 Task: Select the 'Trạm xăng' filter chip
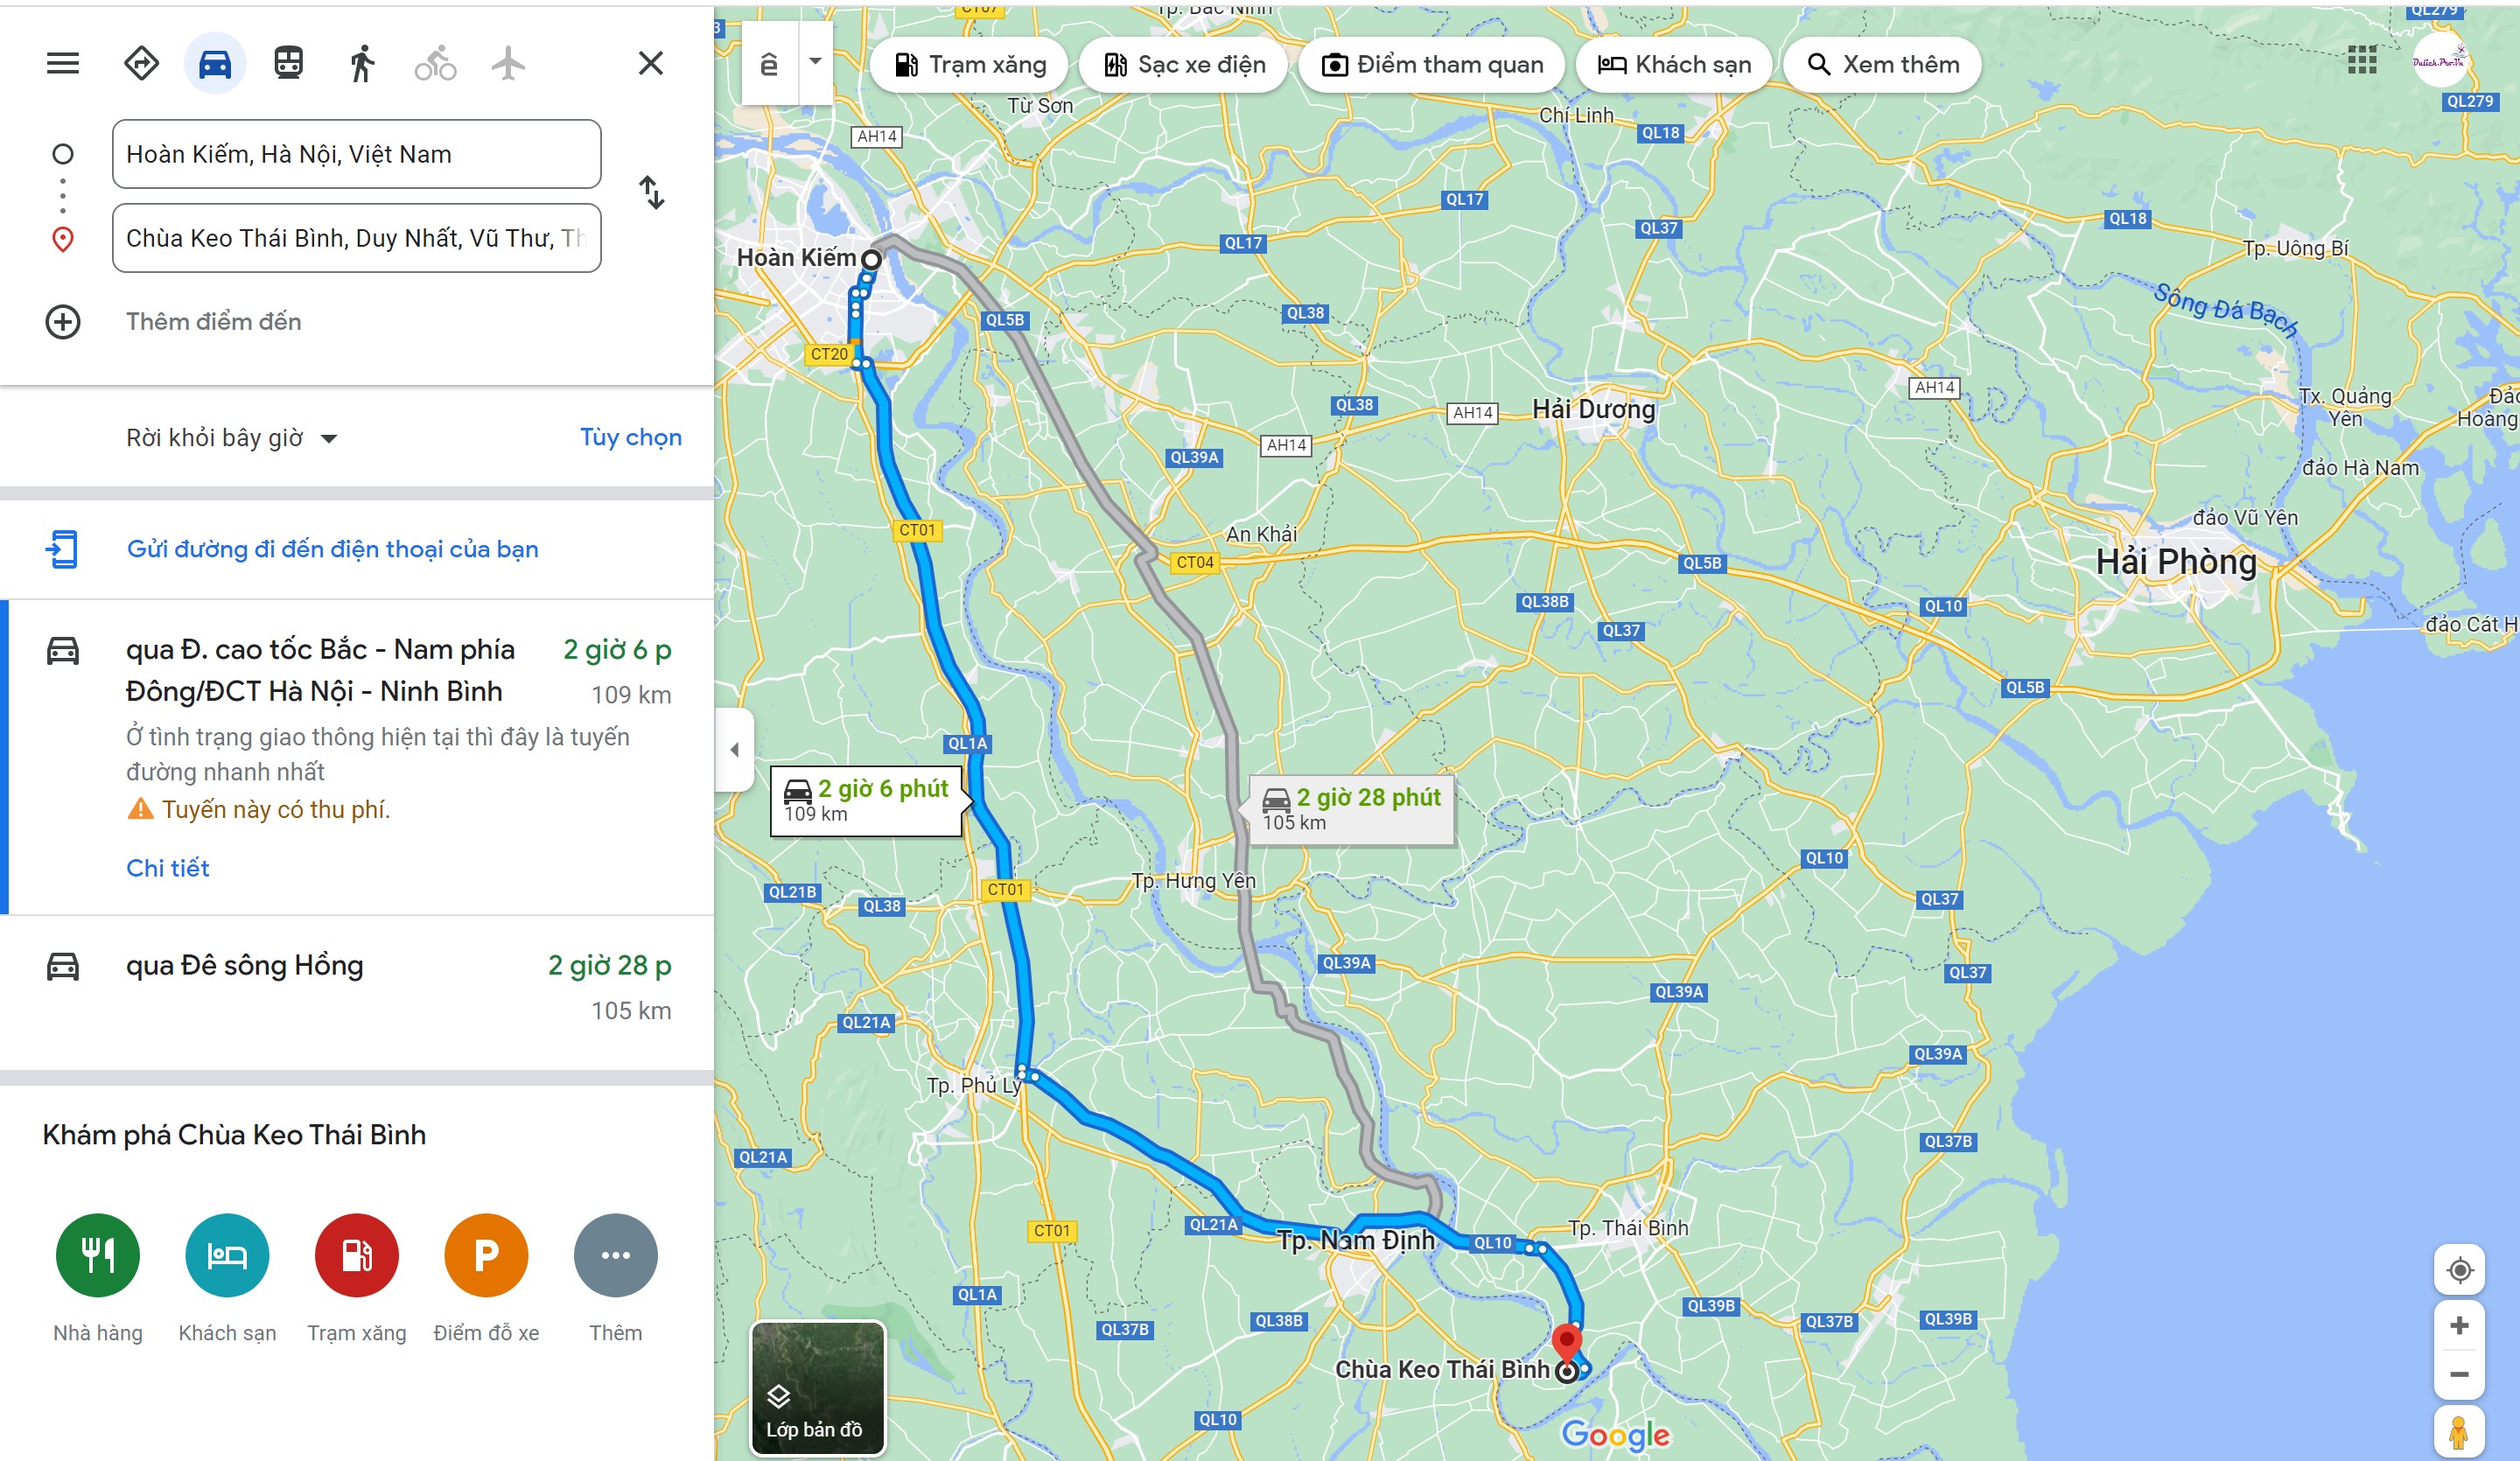pyautogui.click(x=969, y=65)
